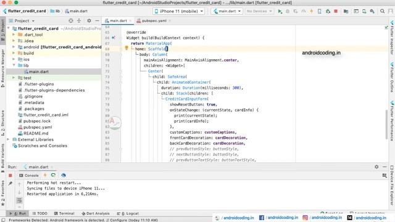Toggle Build Variants side tab
Image resolution: width=395 pixels, height=222 pixels.
(2, 158)
